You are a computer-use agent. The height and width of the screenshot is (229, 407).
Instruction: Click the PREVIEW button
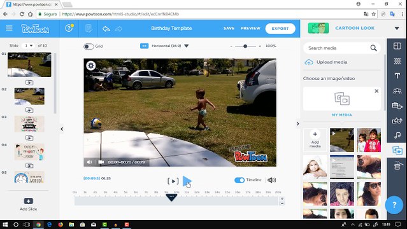point(250,28)
